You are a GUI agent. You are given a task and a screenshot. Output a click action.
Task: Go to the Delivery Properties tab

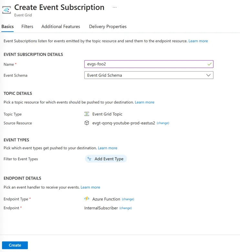click(x=108, y=27)
